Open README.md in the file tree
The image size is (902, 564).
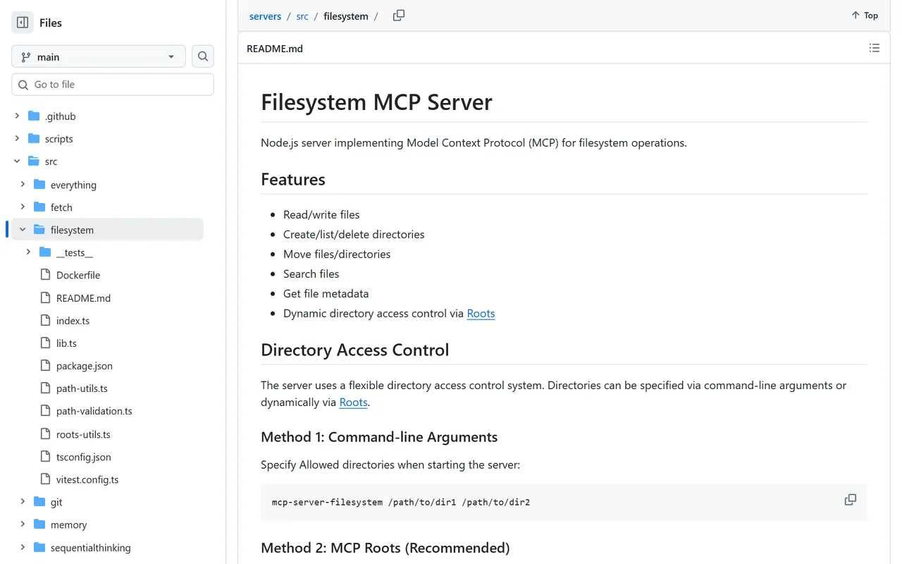[x=83, y=298]
